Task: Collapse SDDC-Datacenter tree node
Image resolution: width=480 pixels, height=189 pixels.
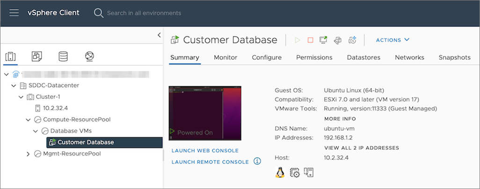Action: tap(14, 86)
